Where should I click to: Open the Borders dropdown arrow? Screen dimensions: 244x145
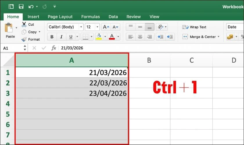pos(92,37)
